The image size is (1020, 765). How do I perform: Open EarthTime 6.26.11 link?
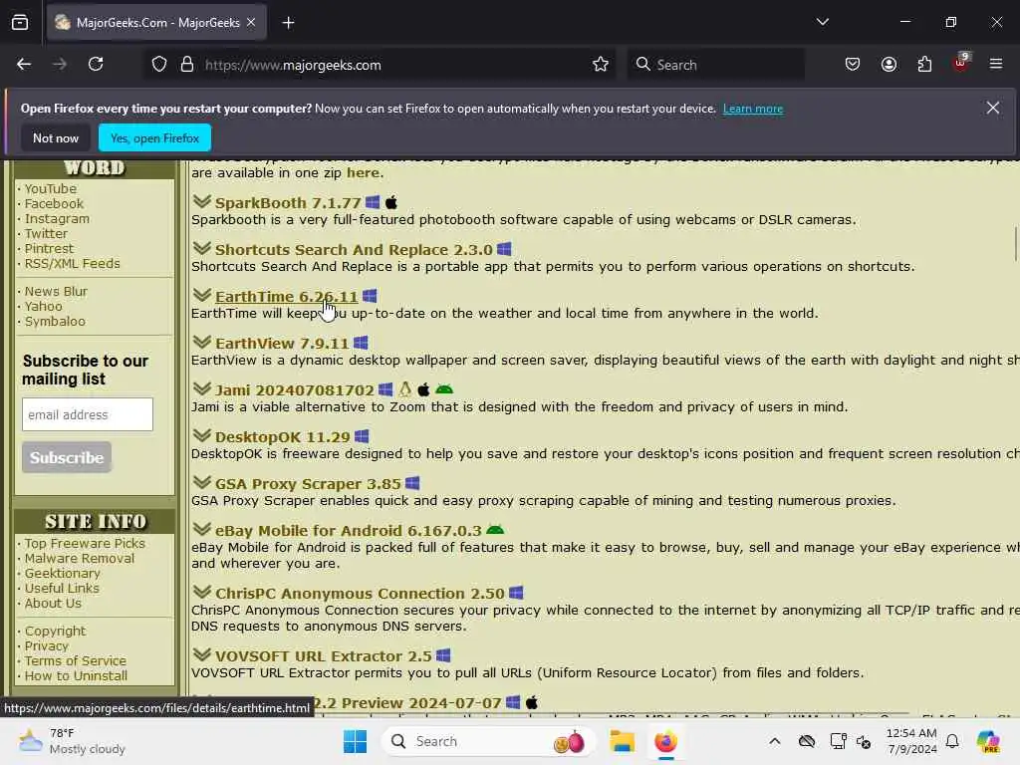click(x=286, y=297)
